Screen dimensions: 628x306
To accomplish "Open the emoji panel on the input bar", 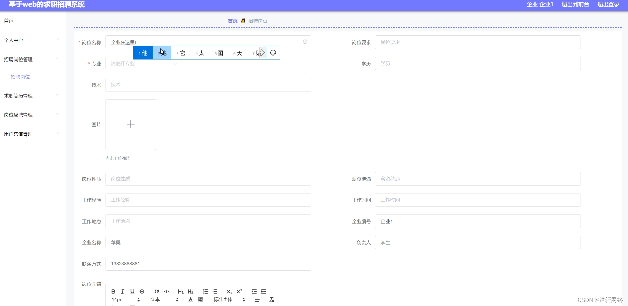I will click(273, 52).
